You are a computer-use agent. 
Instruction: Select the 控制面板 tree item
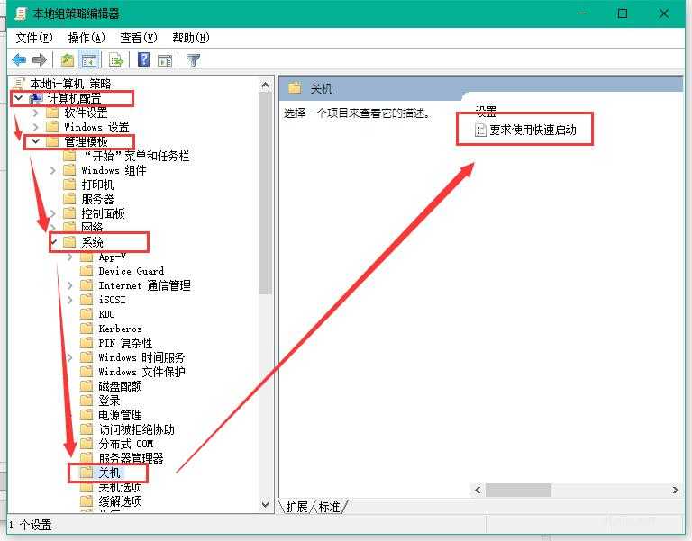point(104,213)
